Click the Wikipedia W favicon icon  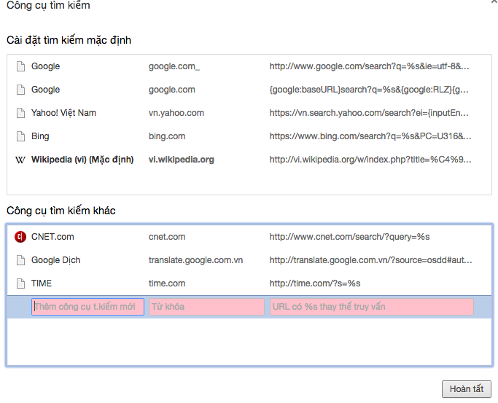[20, 160]
